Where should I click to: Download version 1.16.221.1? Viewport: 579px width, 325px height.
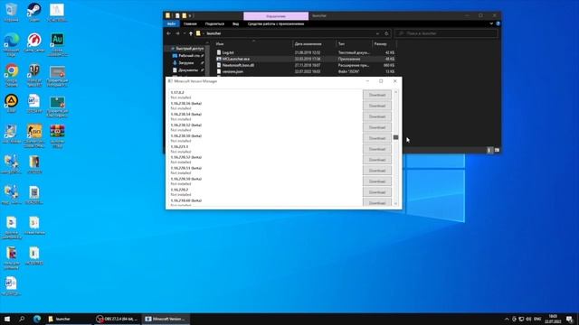[x=377, y=149]
